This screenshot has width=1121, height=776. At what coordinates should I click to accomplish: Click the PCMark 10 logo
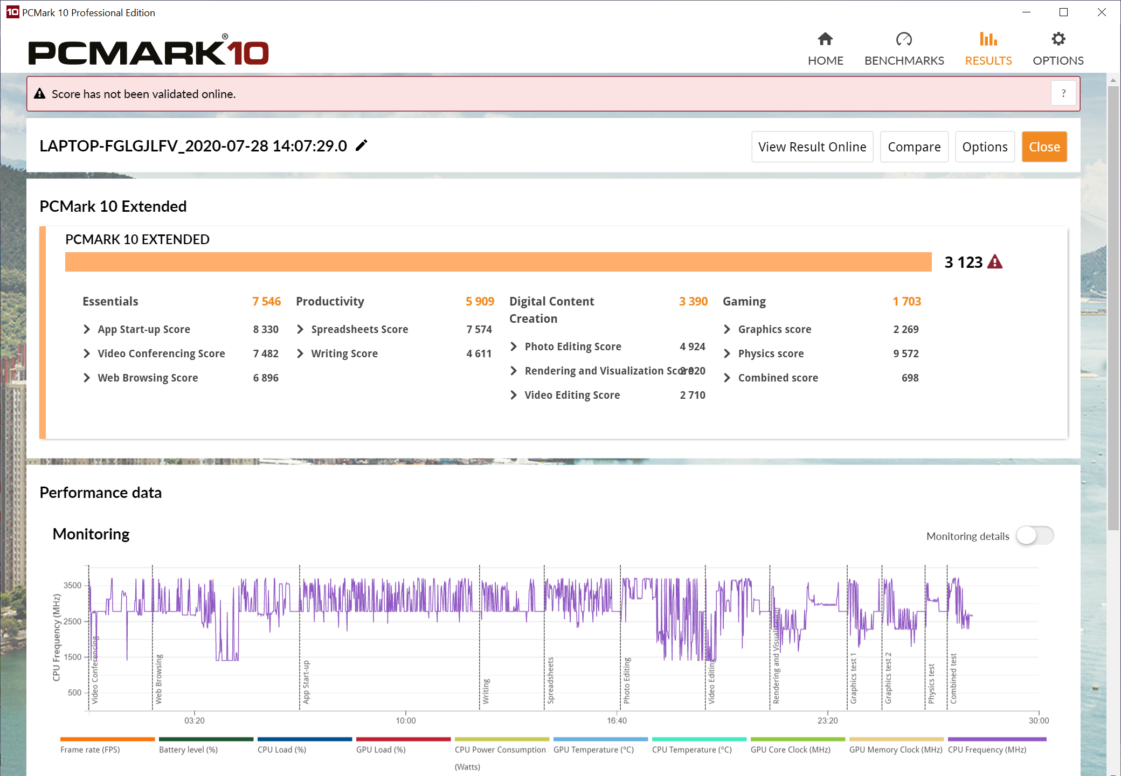[x=148, y=50]
